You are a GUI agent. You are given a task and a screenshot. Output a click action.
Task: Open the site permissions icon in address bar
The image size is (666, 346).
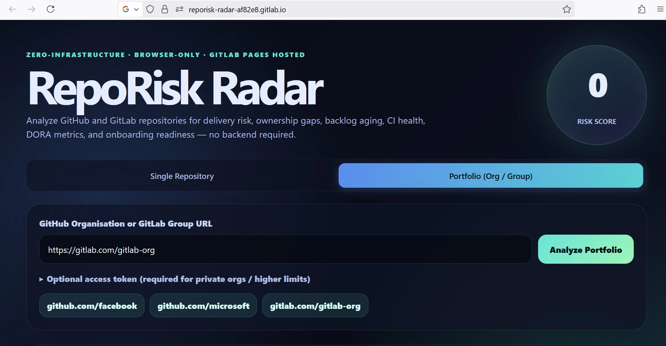[179, 9]
